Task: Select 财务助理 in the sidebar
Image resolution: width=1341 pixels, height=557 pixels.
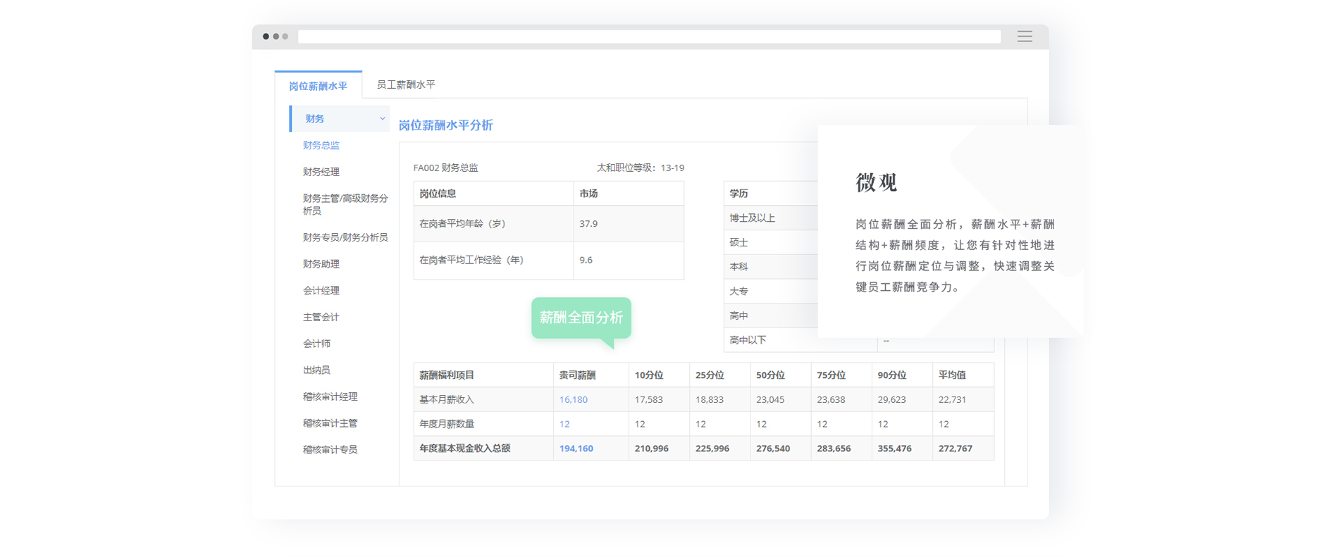Action: point(321,264)
